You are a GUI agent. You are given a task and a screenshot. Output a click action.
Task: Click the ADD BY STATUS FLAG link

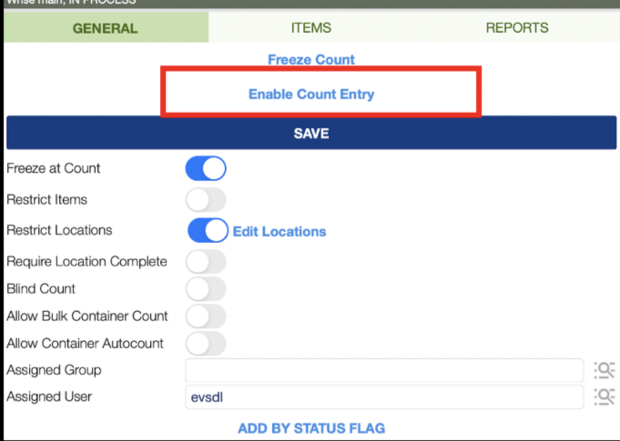pyautogui.click(x=311, y=428)
